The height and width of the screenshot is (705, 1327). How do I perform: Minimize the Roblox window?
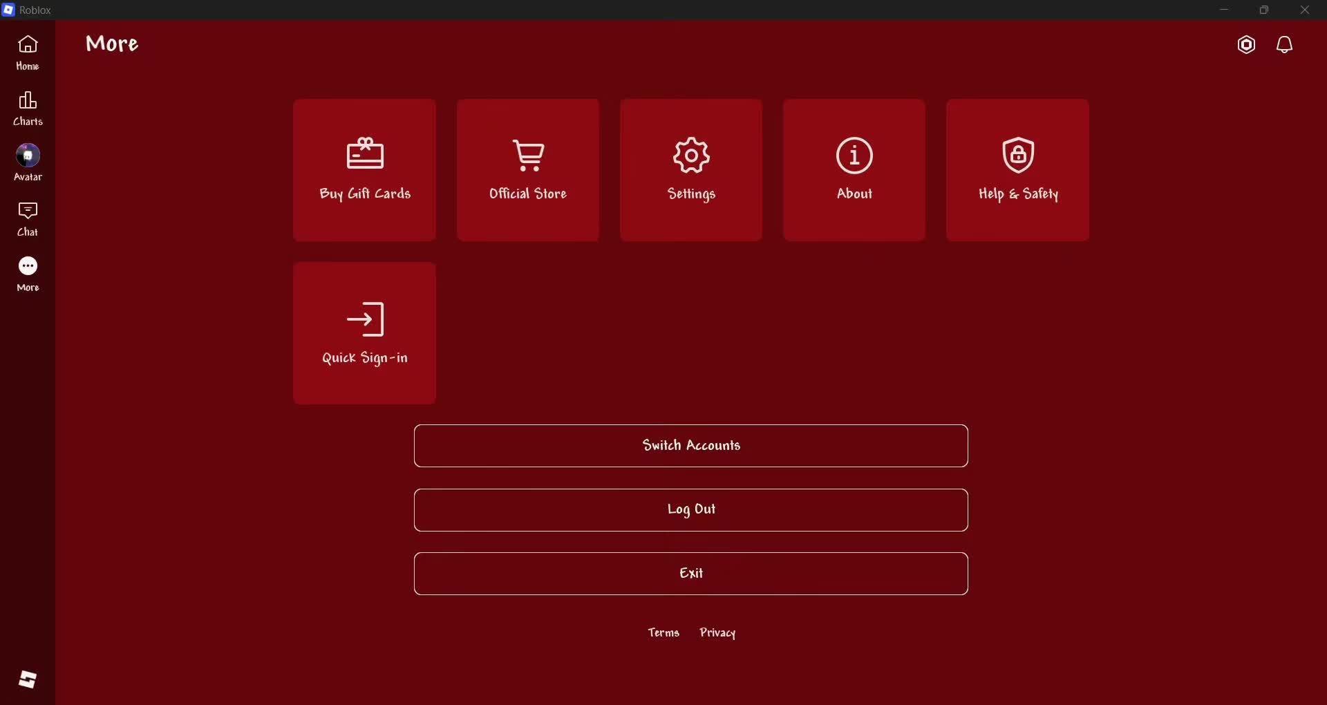click(1224, 10)
